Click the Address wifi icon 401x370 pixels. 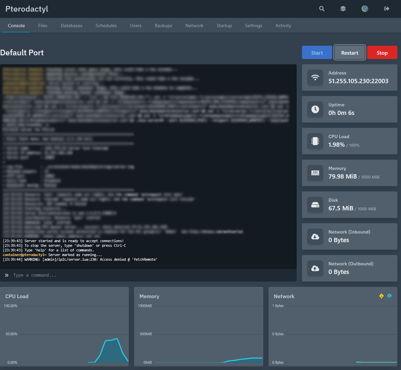(x=315, y=78)
